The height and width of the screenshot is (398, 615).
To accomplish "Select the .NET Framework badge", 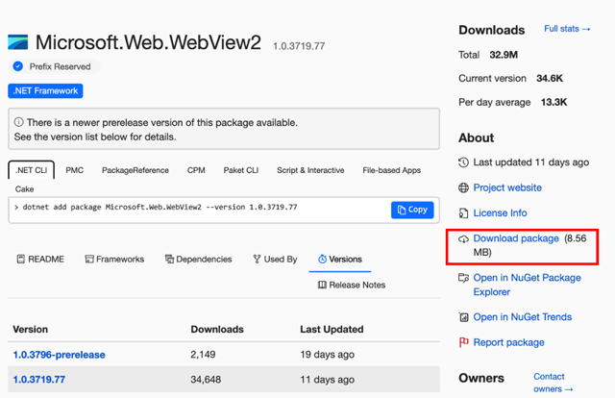I will click(45, 91).
